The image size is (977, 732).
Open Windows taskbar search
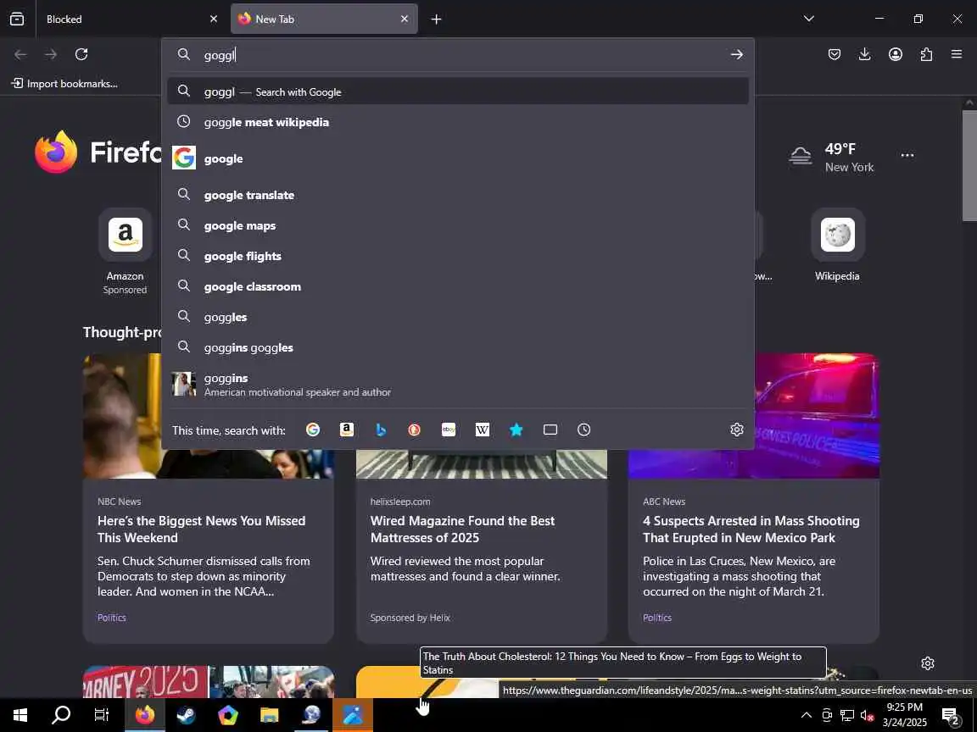tap(60, 715)
